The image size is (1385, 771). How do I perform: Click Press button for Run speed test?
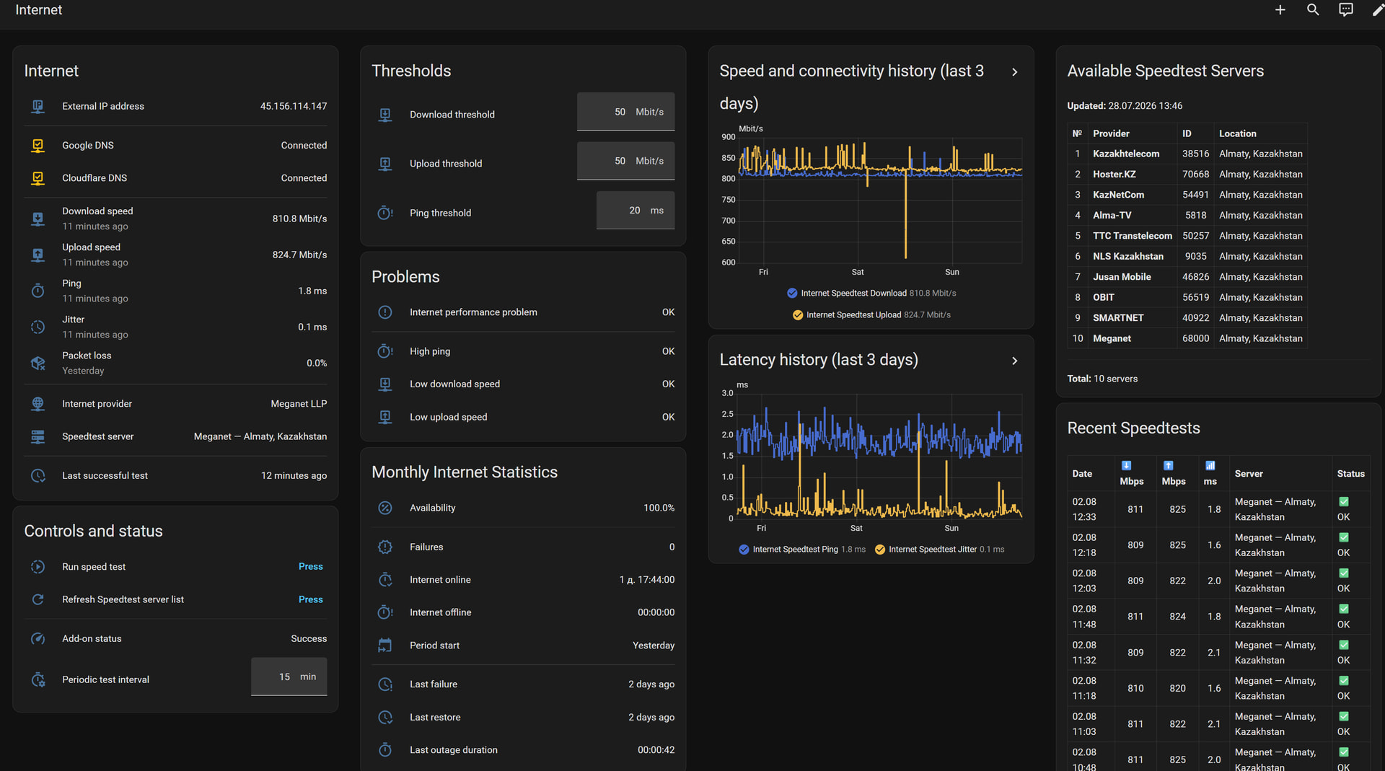point(311,567)
